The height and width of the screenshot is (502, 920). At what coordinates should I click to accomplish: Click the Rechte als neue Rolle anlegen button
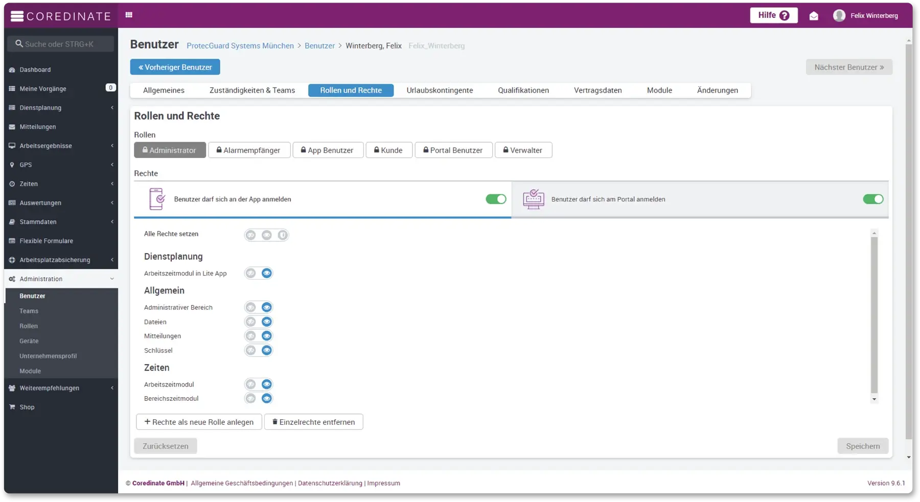point(199,422)
